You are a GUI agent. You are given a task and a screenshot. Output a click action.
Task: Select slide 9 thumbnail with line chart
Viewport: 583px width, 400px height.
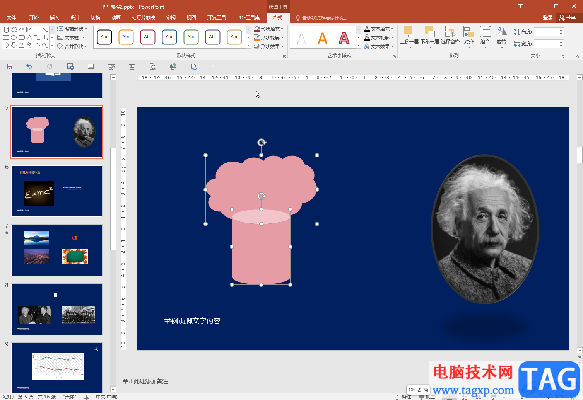57,368
